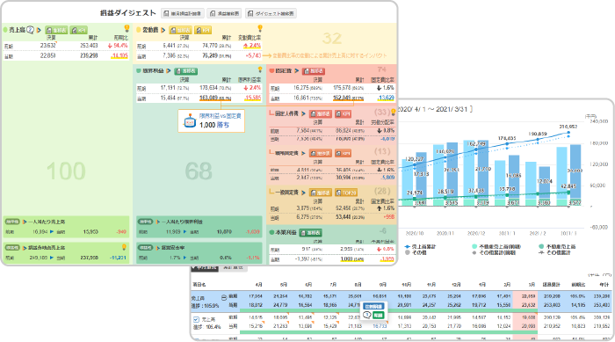Open the orange 推移表 button in (13) section
615x342 pixels.
321,153
